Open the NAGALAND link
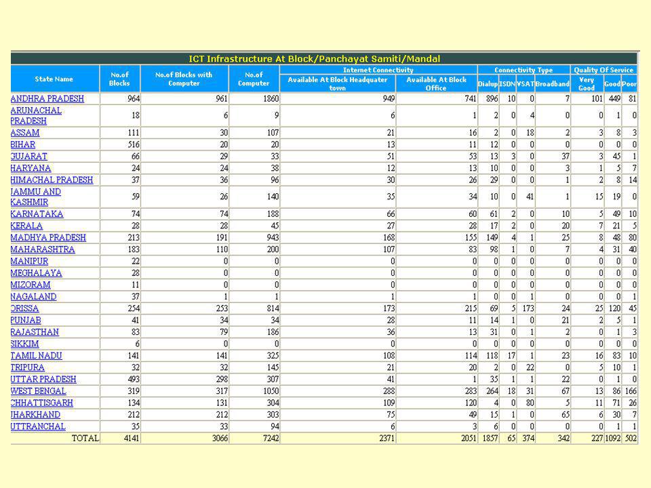This screenshot has height=488, width=651. [34, 297]
